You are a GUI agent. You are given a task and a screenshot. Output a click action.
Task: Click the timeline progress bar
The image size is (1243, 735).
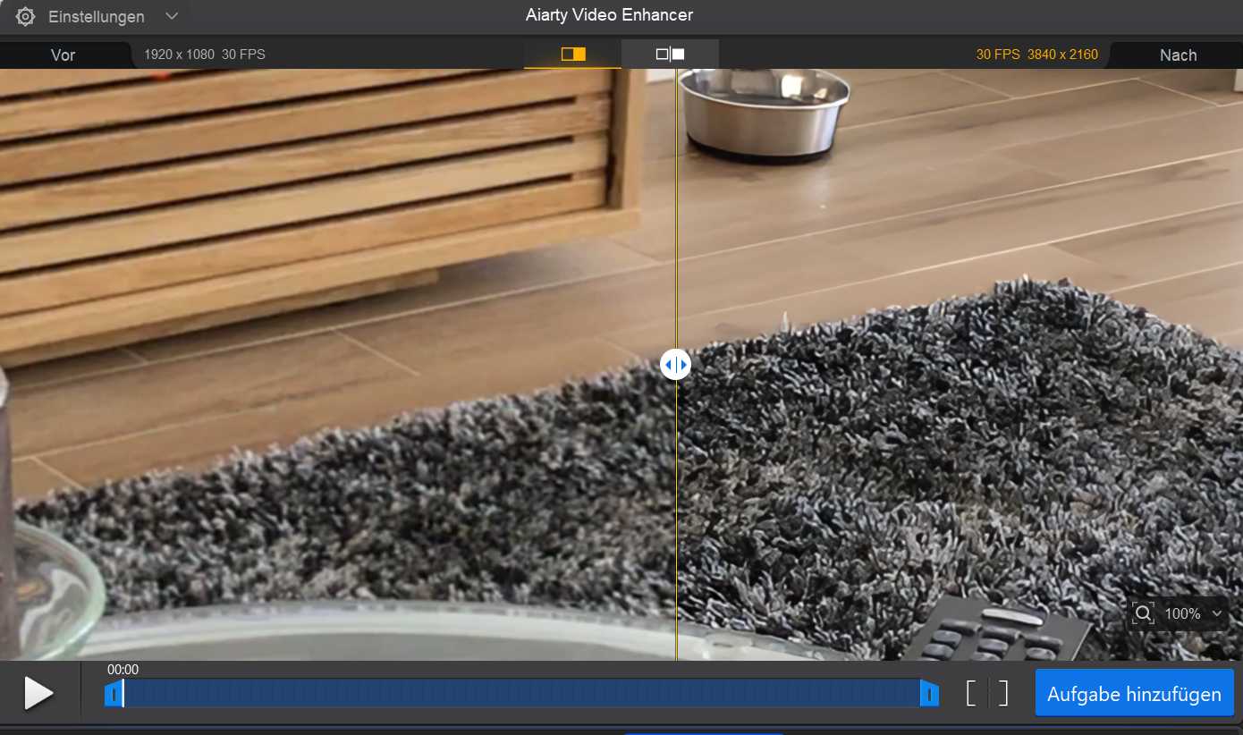pos(523,693)
